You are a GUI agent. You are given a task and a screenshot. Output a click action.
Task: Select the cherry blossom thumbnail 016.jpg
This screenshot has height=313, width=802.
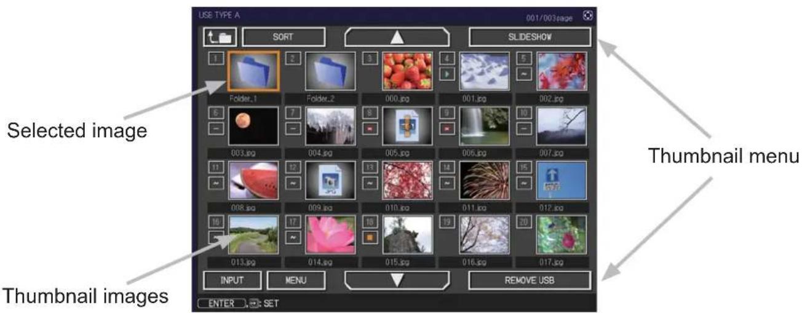[x=485, y=234]
